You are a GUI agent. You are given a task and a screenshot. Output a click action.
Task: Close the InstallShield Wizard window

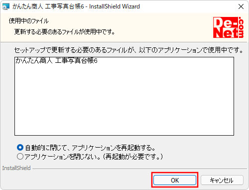click(x=241, y=6)
